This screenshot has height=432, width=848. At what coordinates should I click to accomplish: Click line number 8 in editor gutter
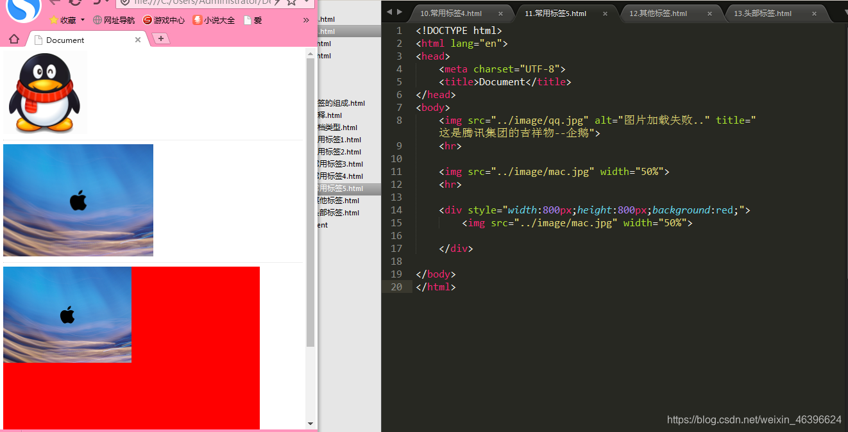coord(399,120)
